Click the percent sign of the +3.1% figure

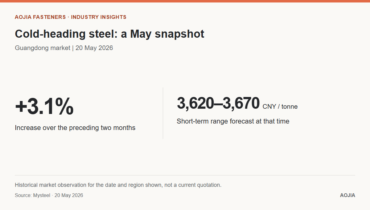point(65,107)
